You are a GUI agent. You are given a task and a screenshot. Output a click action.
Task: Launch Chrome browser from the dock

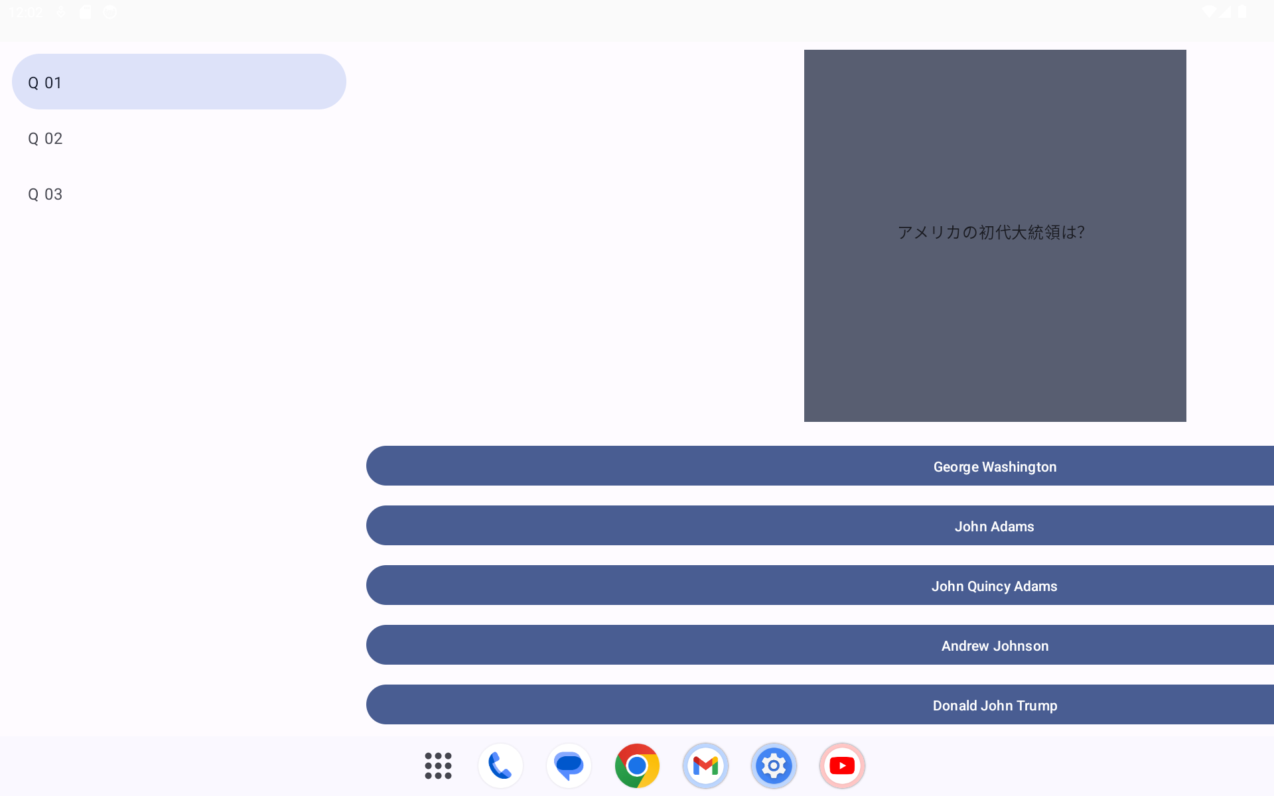pyautogui.click(x=637, y=765)
